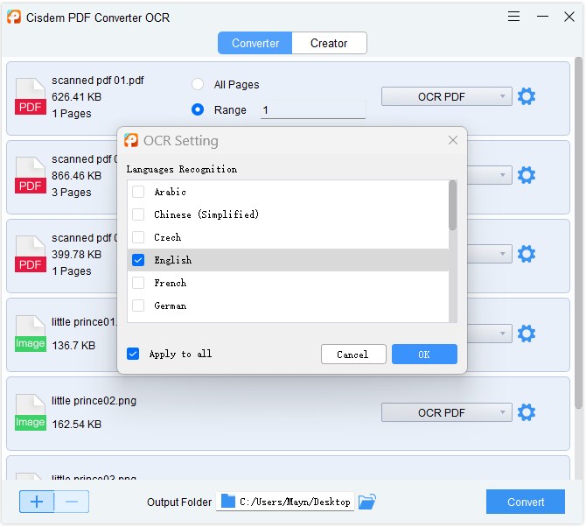
Task: Open format dropdown arrow for 399.78 KB file
Action: (502, 254)
